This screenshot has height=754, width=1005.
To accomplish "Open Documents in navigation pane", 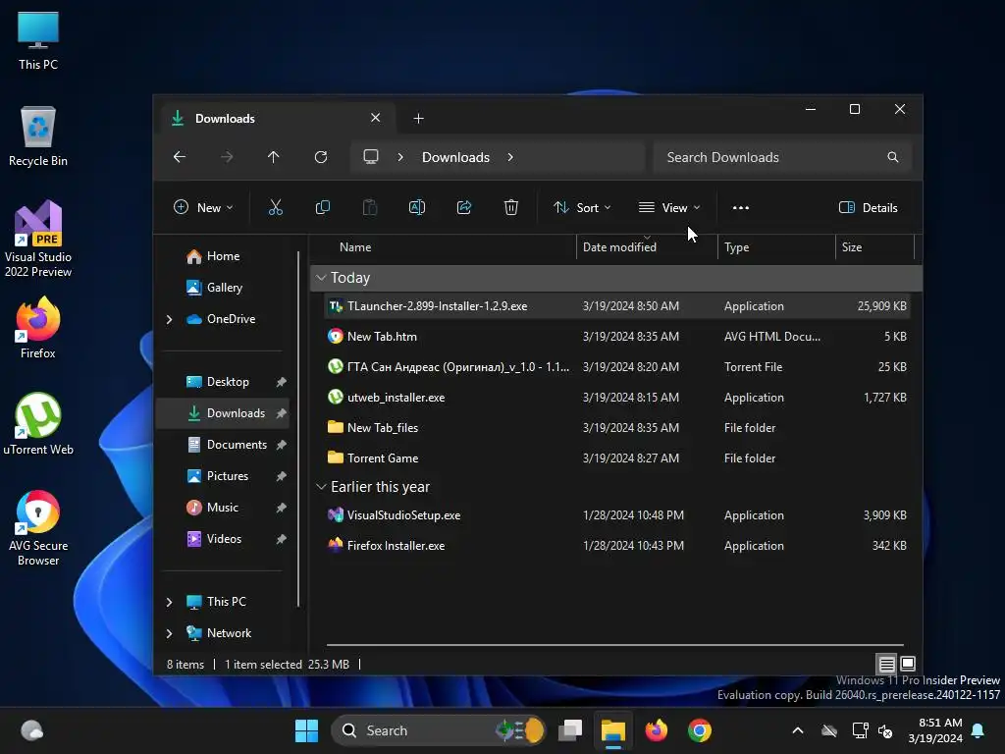I will pos(223,445).
